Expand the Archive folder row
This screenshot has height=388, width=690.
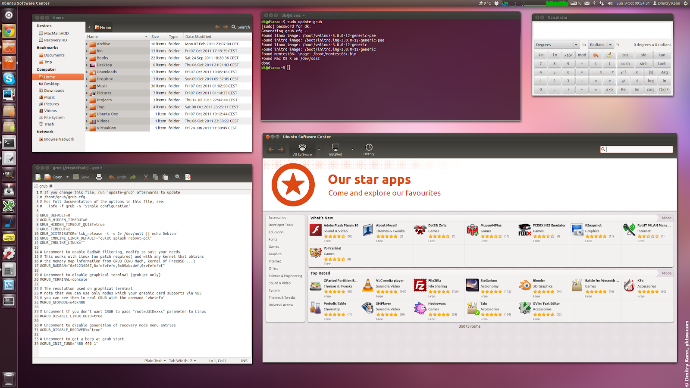[87, 44]
